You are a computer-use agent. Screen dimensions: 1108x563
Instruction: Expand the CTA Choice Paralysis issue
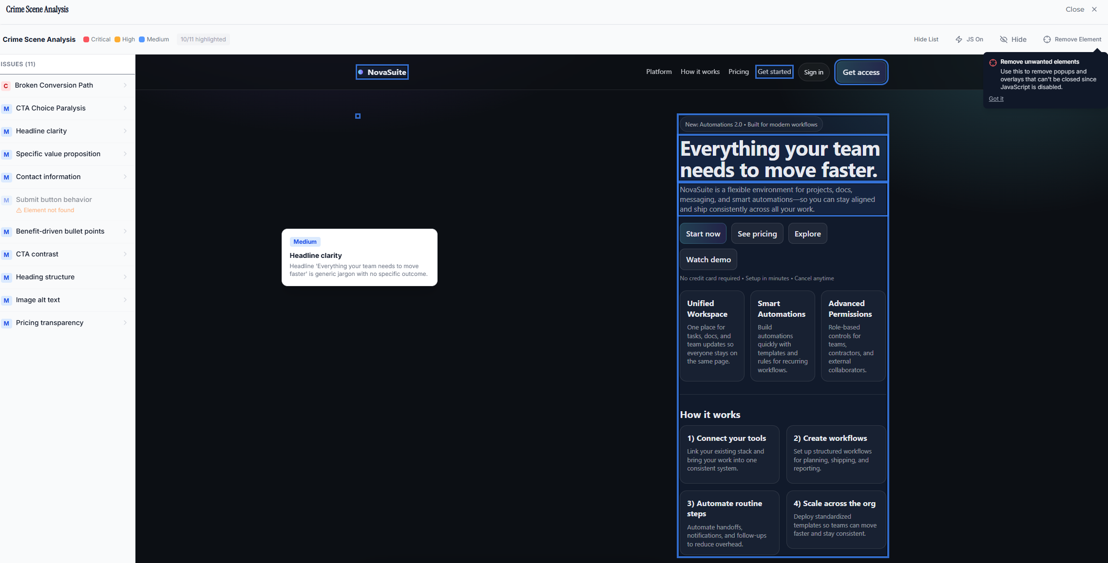click(125, 108)
